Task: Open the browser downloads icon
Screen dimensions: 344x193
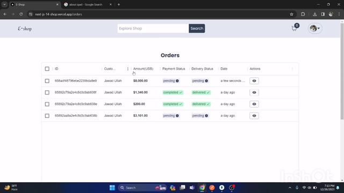Action: tap(315, 14)
